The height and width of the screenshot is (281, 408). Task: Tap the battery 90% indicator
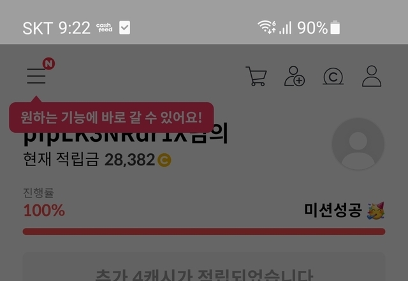click(x=319, y=27)
